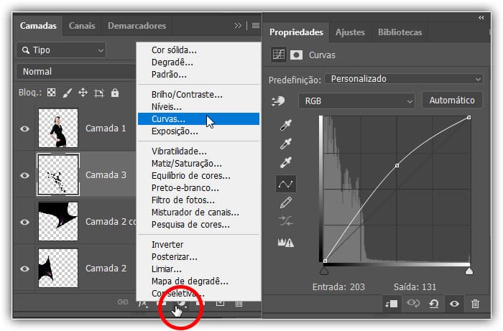Choose Exposição... menu item
The height and width of the screenshot is (331, 503).
tap(198, 131)
